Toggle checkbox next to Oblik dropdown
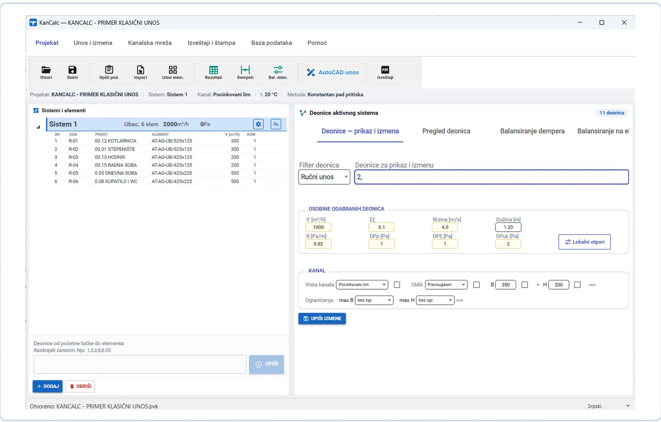Viewport: 661px width, 422px height. pos(477,285)
